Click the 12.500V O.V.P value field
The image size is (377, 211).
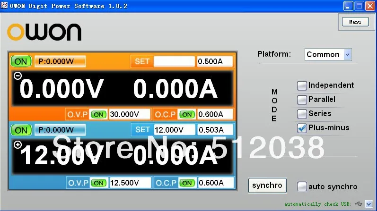(x=130, y=183)
